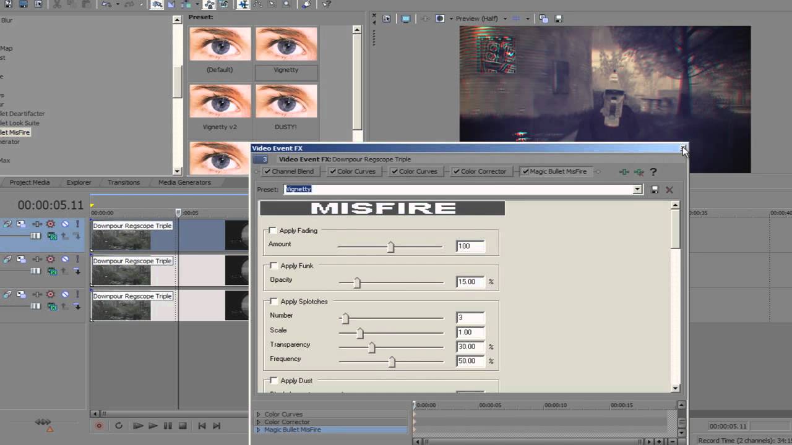The height and width of the screenshot is (445, 792).
Task: Toggle Enable Snapping in the main toolbar
Action: [x=157, y=4]
